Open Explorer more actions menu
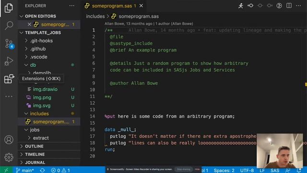The height and width of the screenshot is (173, 307). pyautogui.click(x=72, y=6)
